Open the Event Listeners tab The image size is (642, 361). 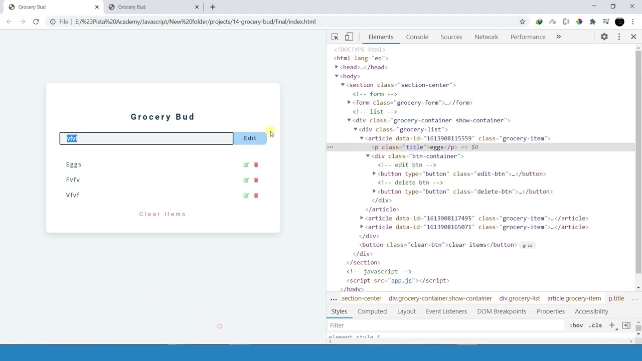click(446, 311)
